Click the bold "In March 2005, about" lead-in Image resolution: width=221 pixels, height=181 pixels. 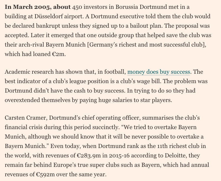[38, 7]
